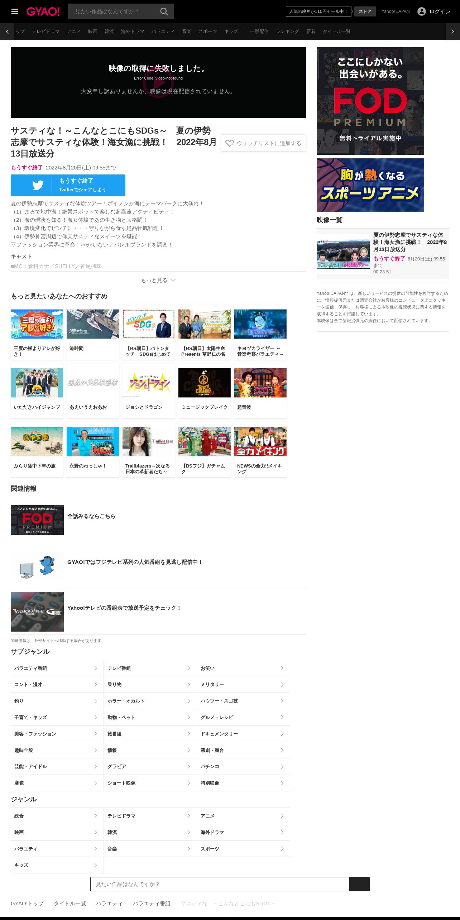Click the search magnifier icon in header

pyautogui.click(x=164, y=11)
